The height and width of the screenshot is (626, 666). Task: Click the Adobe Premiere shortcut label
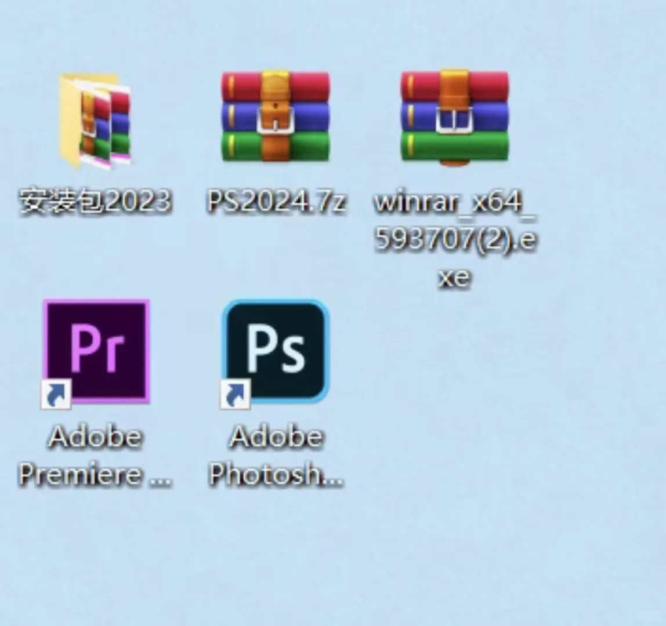point(96,456)
